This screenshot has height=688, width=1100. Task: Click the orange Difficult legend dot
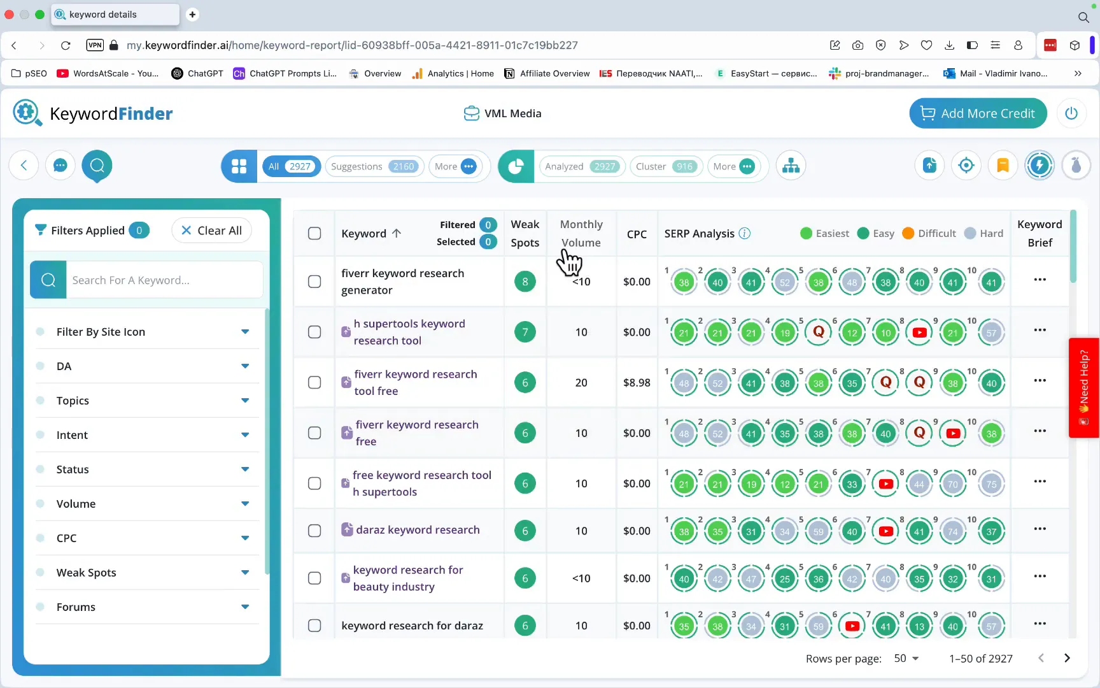[x=908, y=234]
